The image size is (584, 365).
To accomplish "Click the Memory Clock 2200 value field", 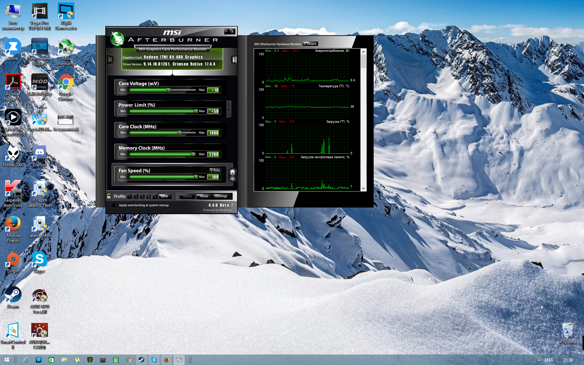I will pos(213,154).
